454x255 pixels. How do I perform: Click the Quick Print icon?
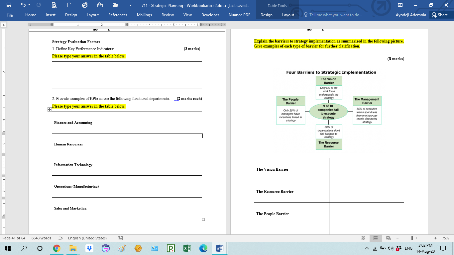coord(85,5)
